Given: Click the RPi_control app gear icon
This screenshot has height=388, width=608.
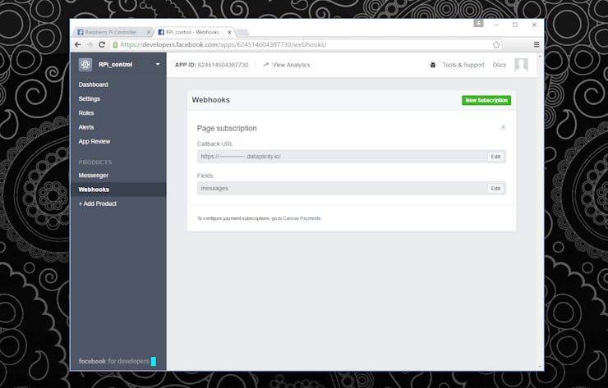Looking at the screenshot, I should (85, 64).
